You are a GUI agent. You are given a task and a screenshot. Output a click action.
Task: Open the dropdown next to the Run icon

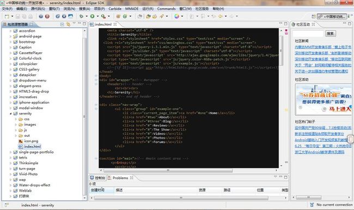[97, 16]
